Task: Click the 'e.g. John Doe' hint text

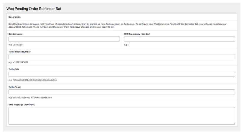Action: pyautogui.click(x=15, y=45)
